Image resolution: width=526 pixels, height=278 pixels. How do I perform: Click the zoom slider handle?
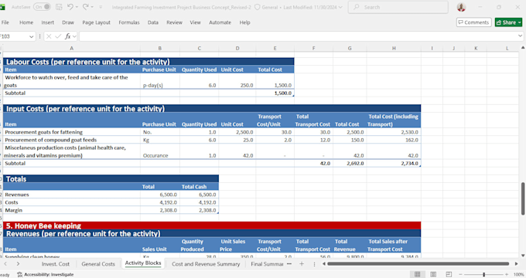point(483,274)
